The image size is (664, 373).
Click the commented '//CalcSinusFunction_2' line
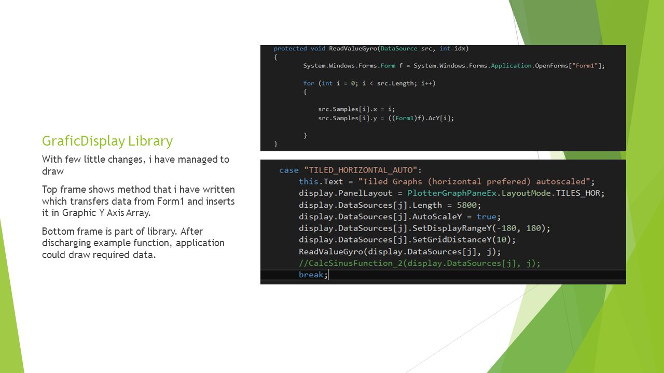pos(420,263)
